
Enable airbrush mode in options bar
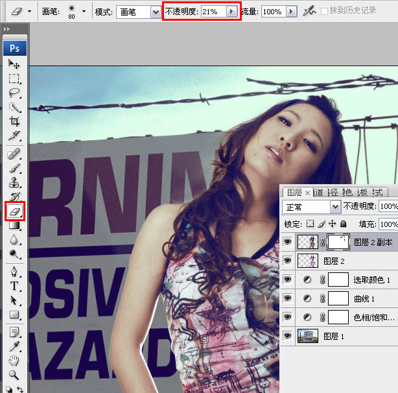point(309,11)
